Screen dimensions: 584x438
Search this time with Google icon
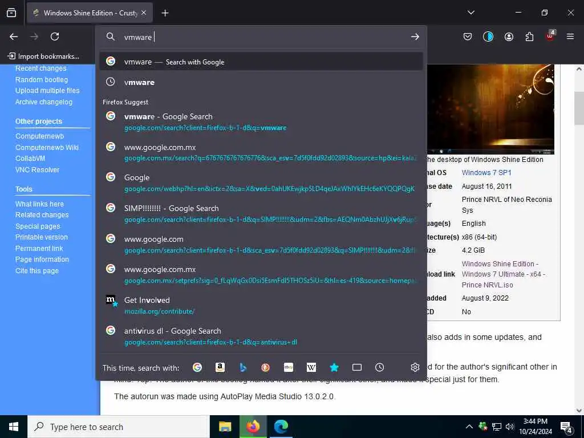click(x=197, y=367)
